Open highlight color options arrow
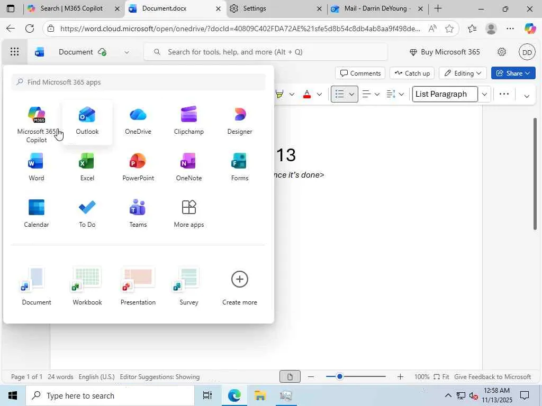Image resolution: width=542 pixels, height=406 pixels. (292, 94)
